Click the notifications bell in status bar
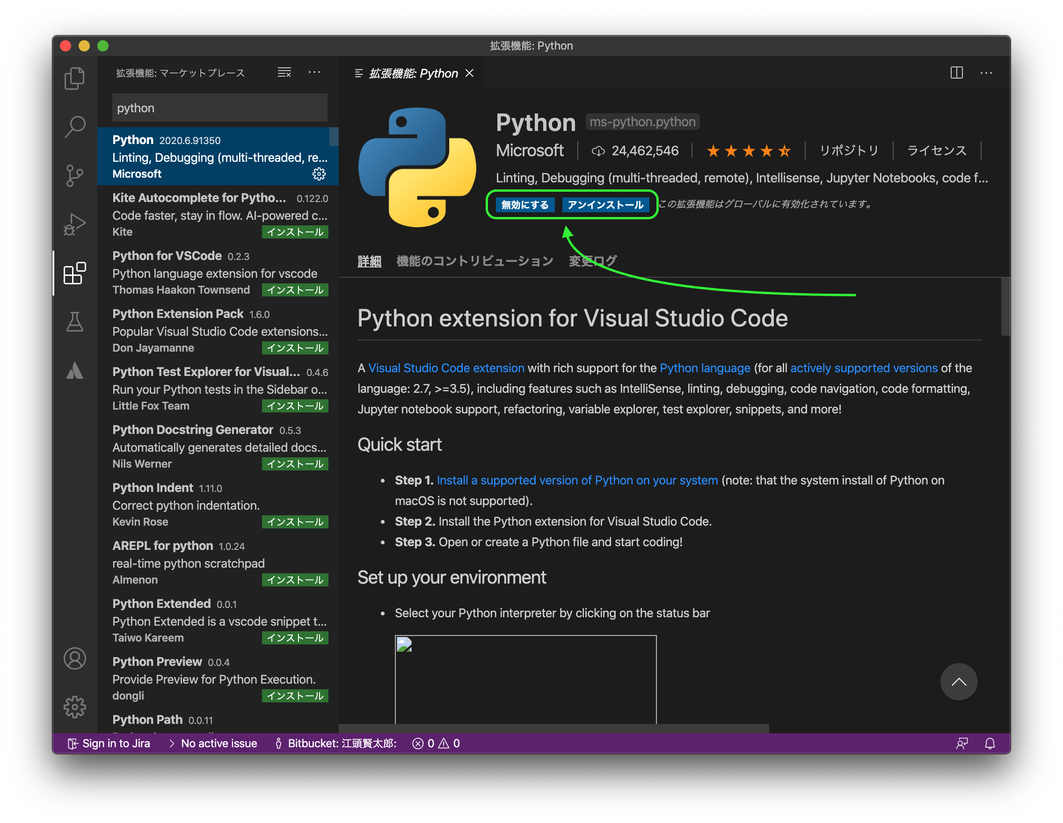 tap(990, 743)
